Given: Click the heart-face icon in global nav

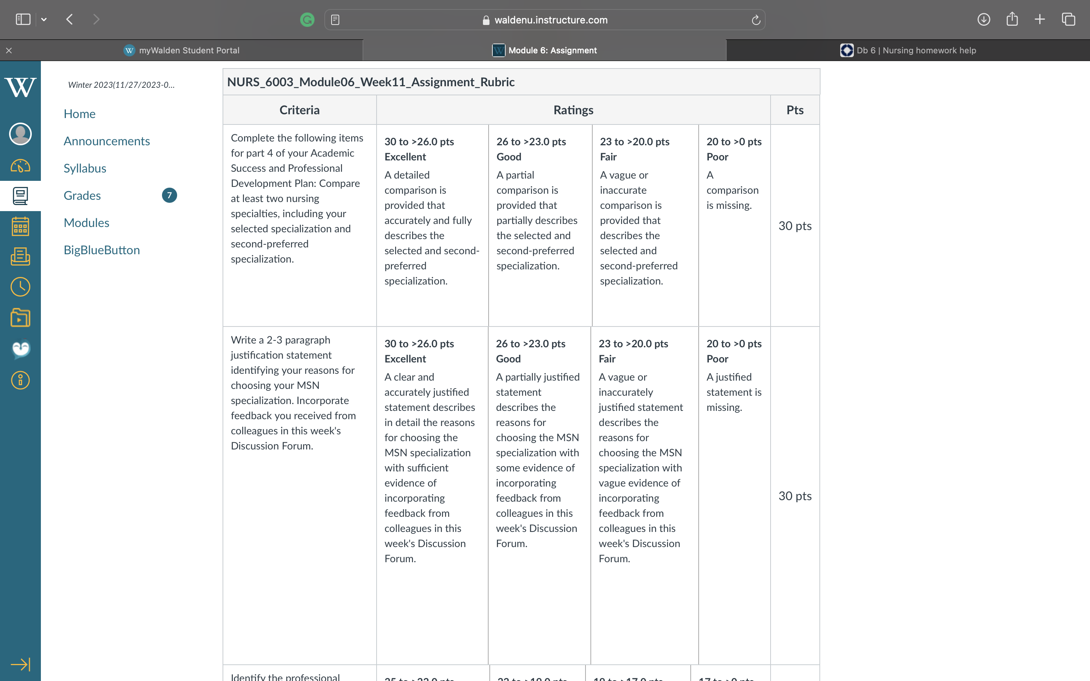Looking at the screenshot, I should 20,349.
